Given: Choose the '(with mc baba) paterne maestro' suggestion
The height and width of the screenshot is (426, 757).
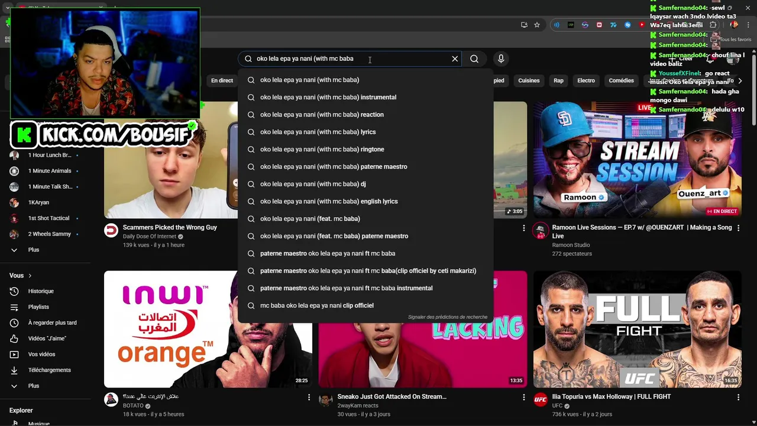Looking at the screenshot, I should tap(365, 167).
